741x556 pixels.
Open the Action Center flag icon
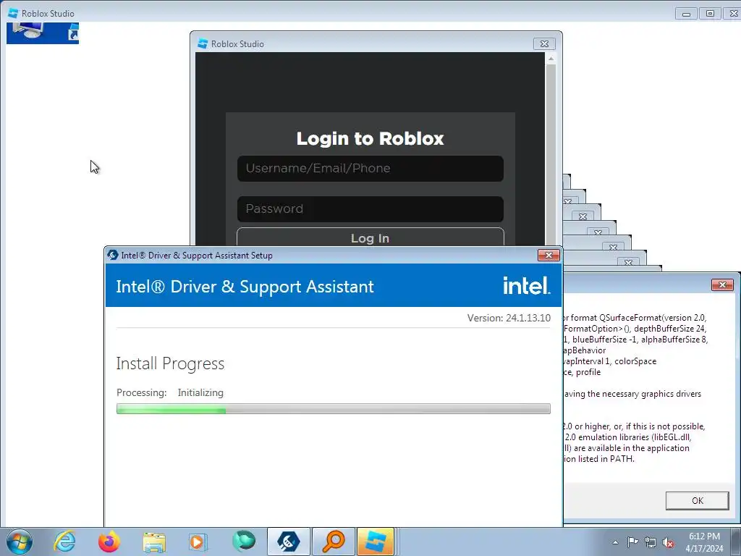click(632, 542)
